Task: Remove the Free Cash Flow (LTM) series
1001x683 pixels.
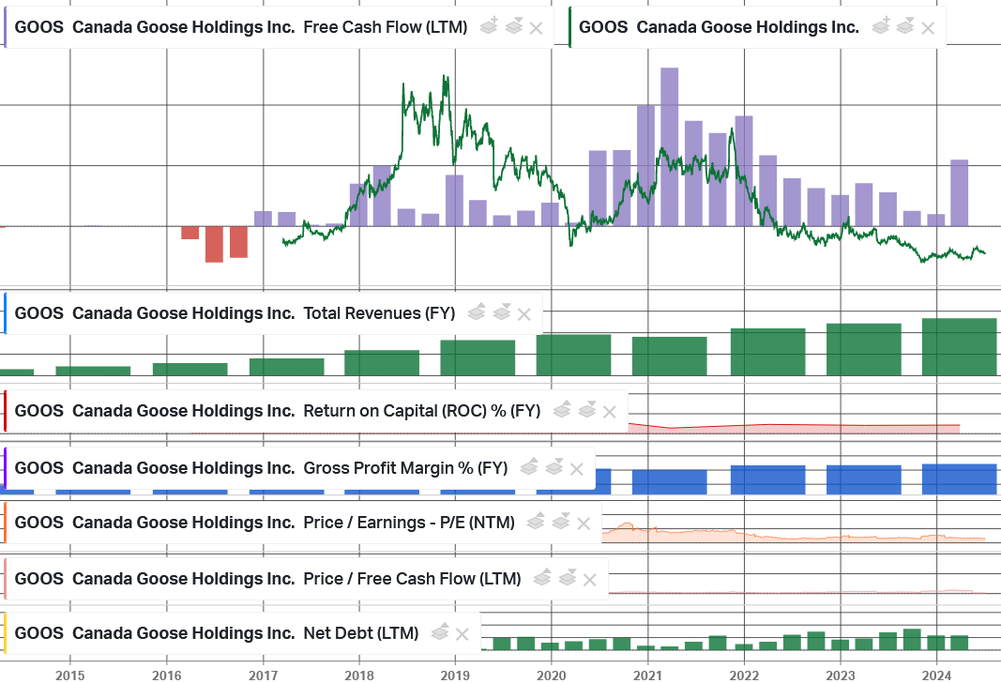Action: coord(537,28)
